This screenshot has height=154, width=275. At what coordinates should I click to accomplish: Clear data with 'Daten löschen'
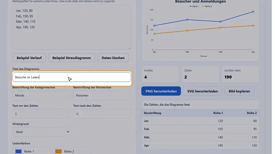click(x=113, y=58)
